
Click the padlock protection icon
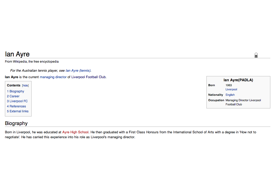[256, 55]
